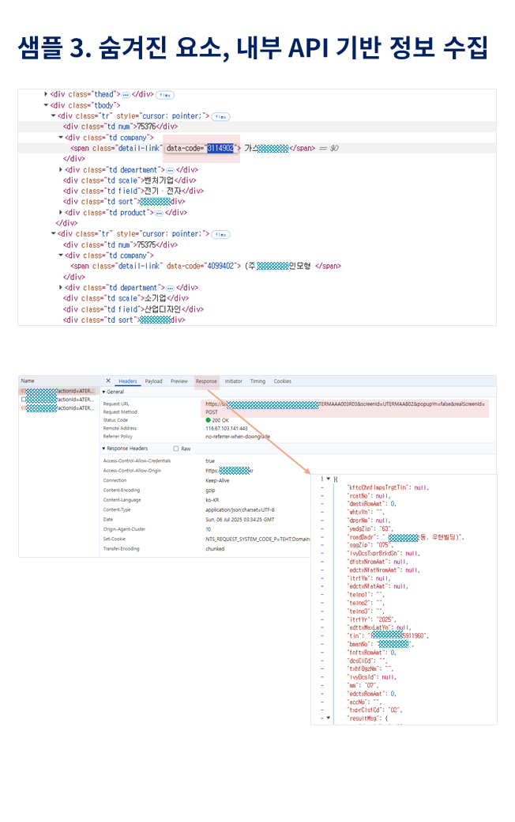Image resolution: width=515 pixels, height=822 pixels.
Task: Collapse the Response Headers section
Action: (103, 449)
